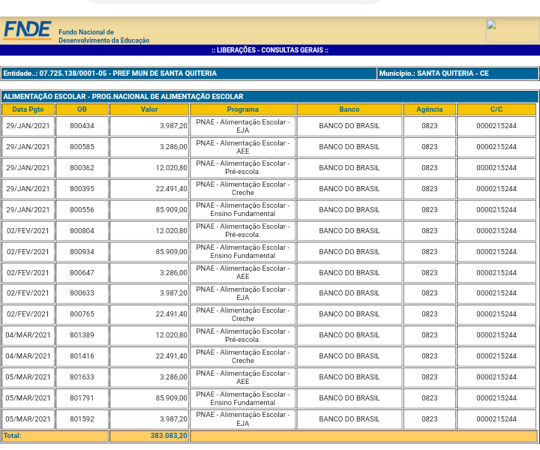Click value 85.909,00 in OB 801791 row

pyautogui.click(x=172, y=398)
